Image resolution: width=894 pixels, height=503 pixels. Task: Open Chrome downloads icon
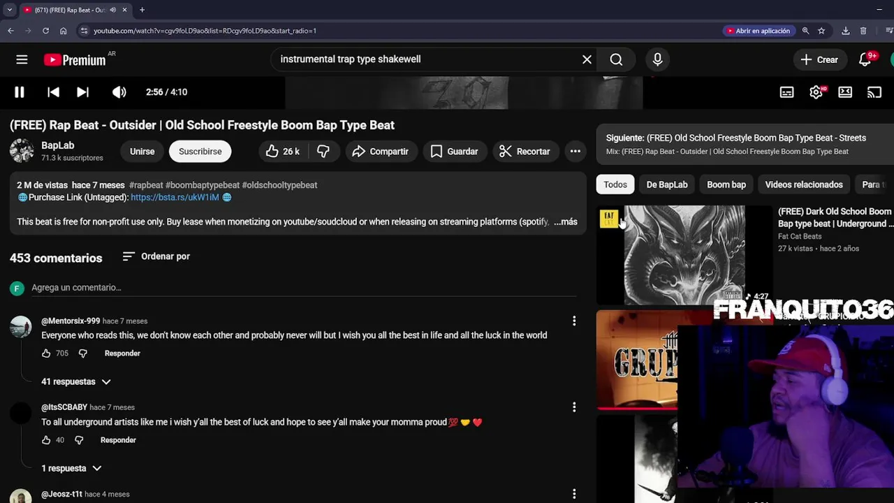(845, 31)
